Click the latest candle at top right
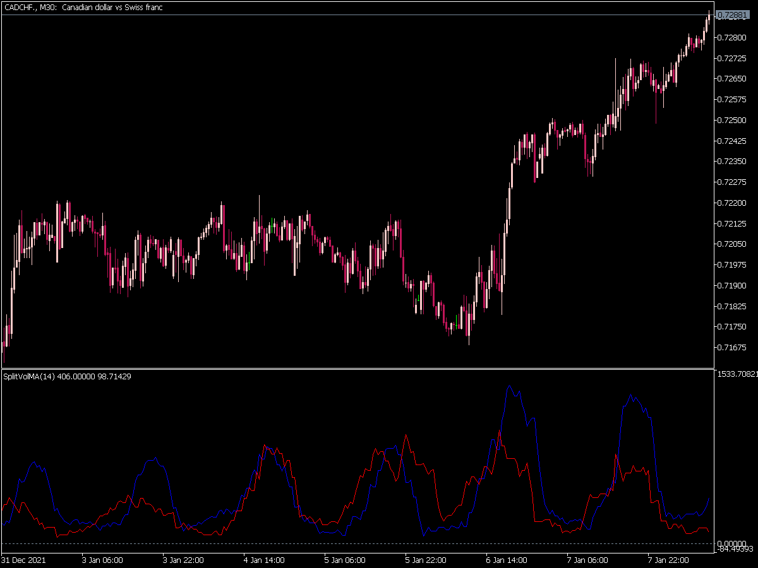Screen dimensions: 758x568 pyautogui.click(x=709, y=16)
